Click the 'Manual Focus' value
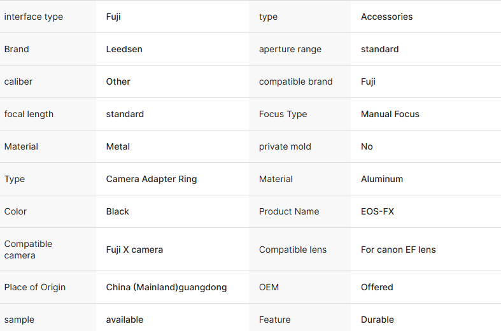The height and width of the screenshot is (331, 501). (390, 114)
